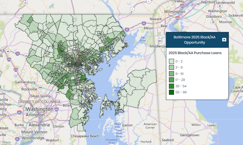The height and width of the screenshot is (145, 243).
Task: Click the route 42 shield under Lindenwold
Action: pos(220,6)
